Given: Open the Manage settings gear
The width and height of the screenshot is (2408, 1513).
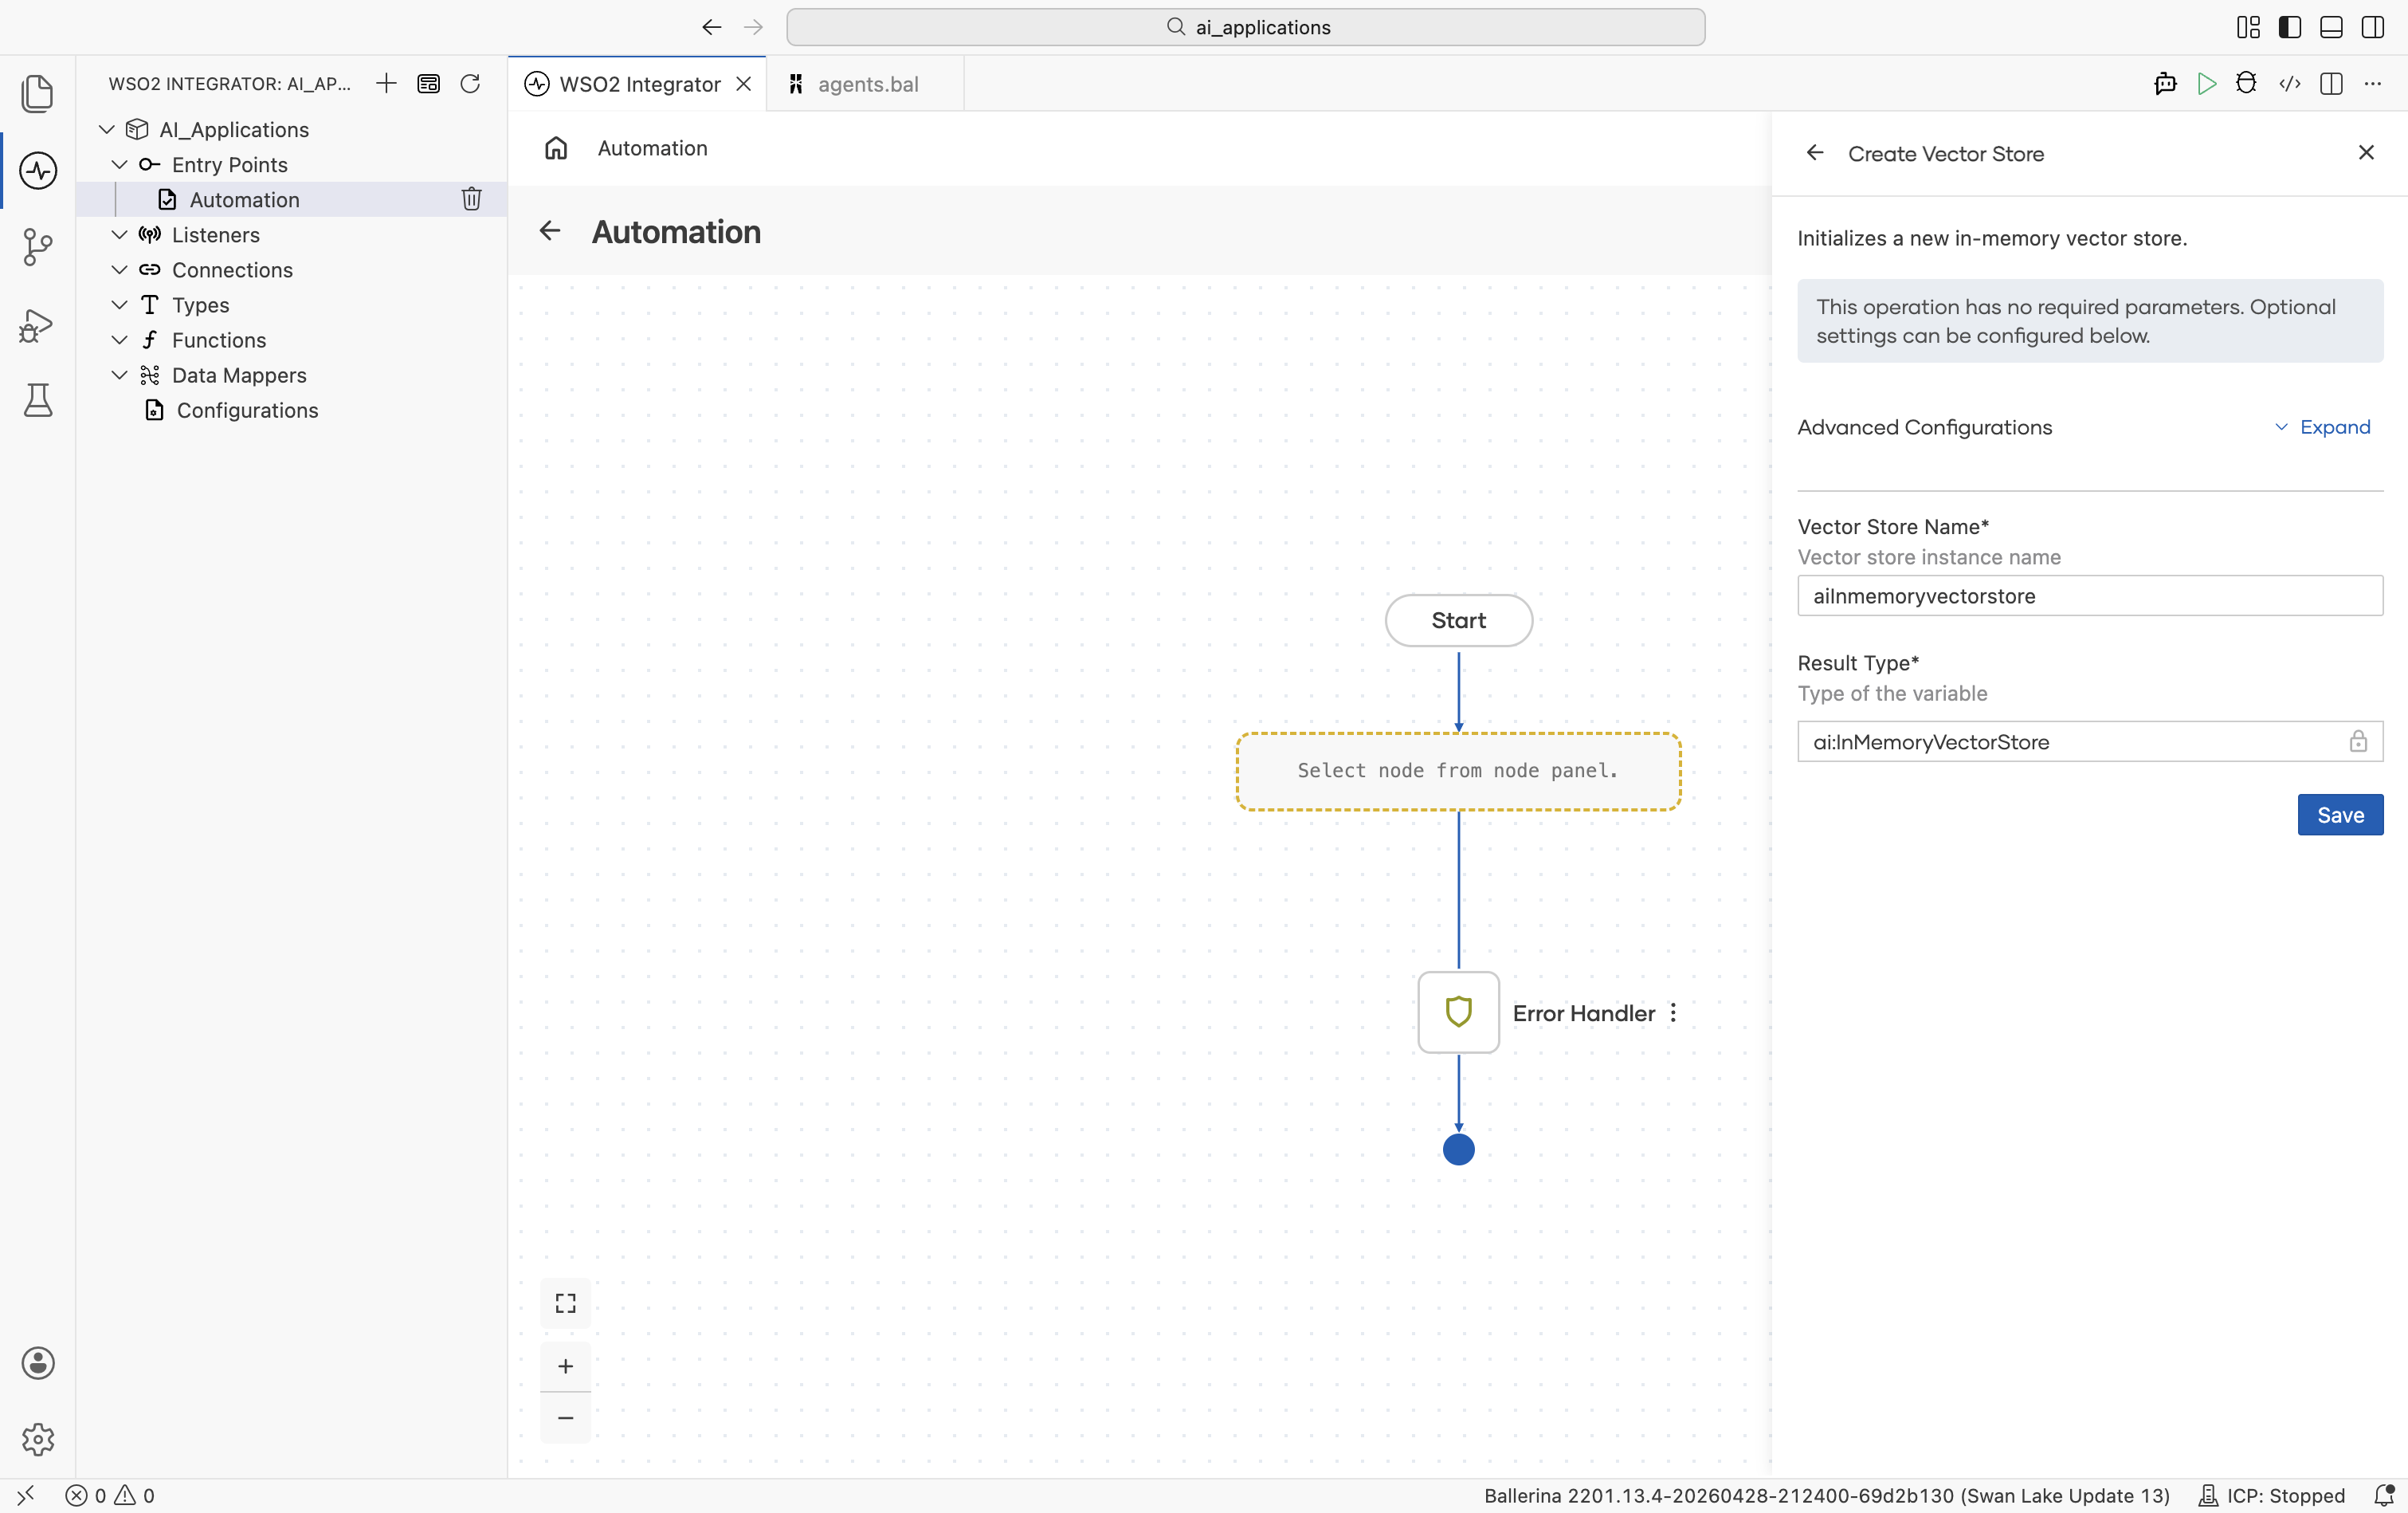Looking at the screenshot, I should point(37,1439).
